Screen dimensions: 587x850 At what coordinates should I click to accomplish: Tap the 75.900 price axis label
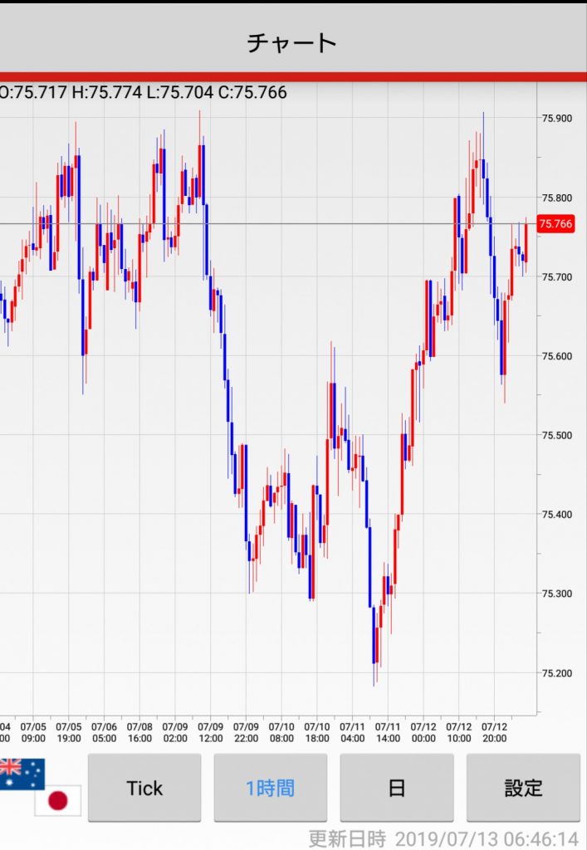coord(555,119)
